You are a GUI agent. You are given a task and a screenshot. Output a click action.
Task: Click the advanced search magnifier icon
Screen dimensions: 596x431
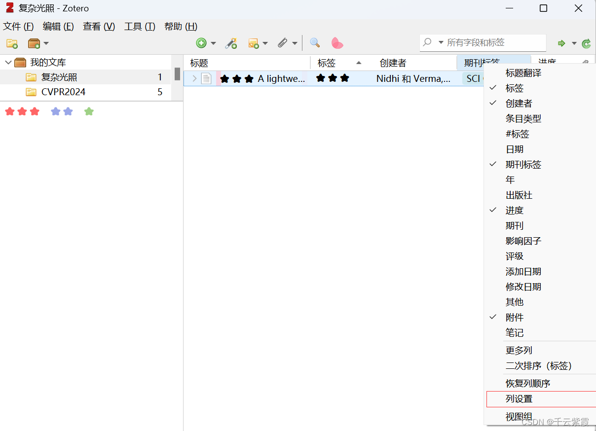(315, 43)
